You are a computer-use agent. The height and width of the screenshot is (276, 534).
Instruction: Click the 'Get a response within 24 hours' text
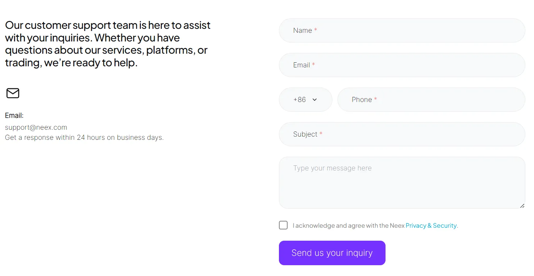pos(84,137)
